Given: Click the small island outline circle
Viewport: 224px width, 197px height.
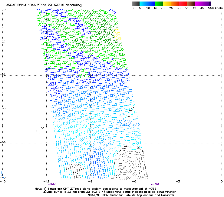Looking at the screenshot, I should [x=42, y=128].
